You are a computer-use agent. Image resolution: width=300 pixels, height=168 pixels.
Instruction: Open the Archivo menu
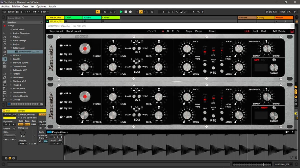[6, 6]
